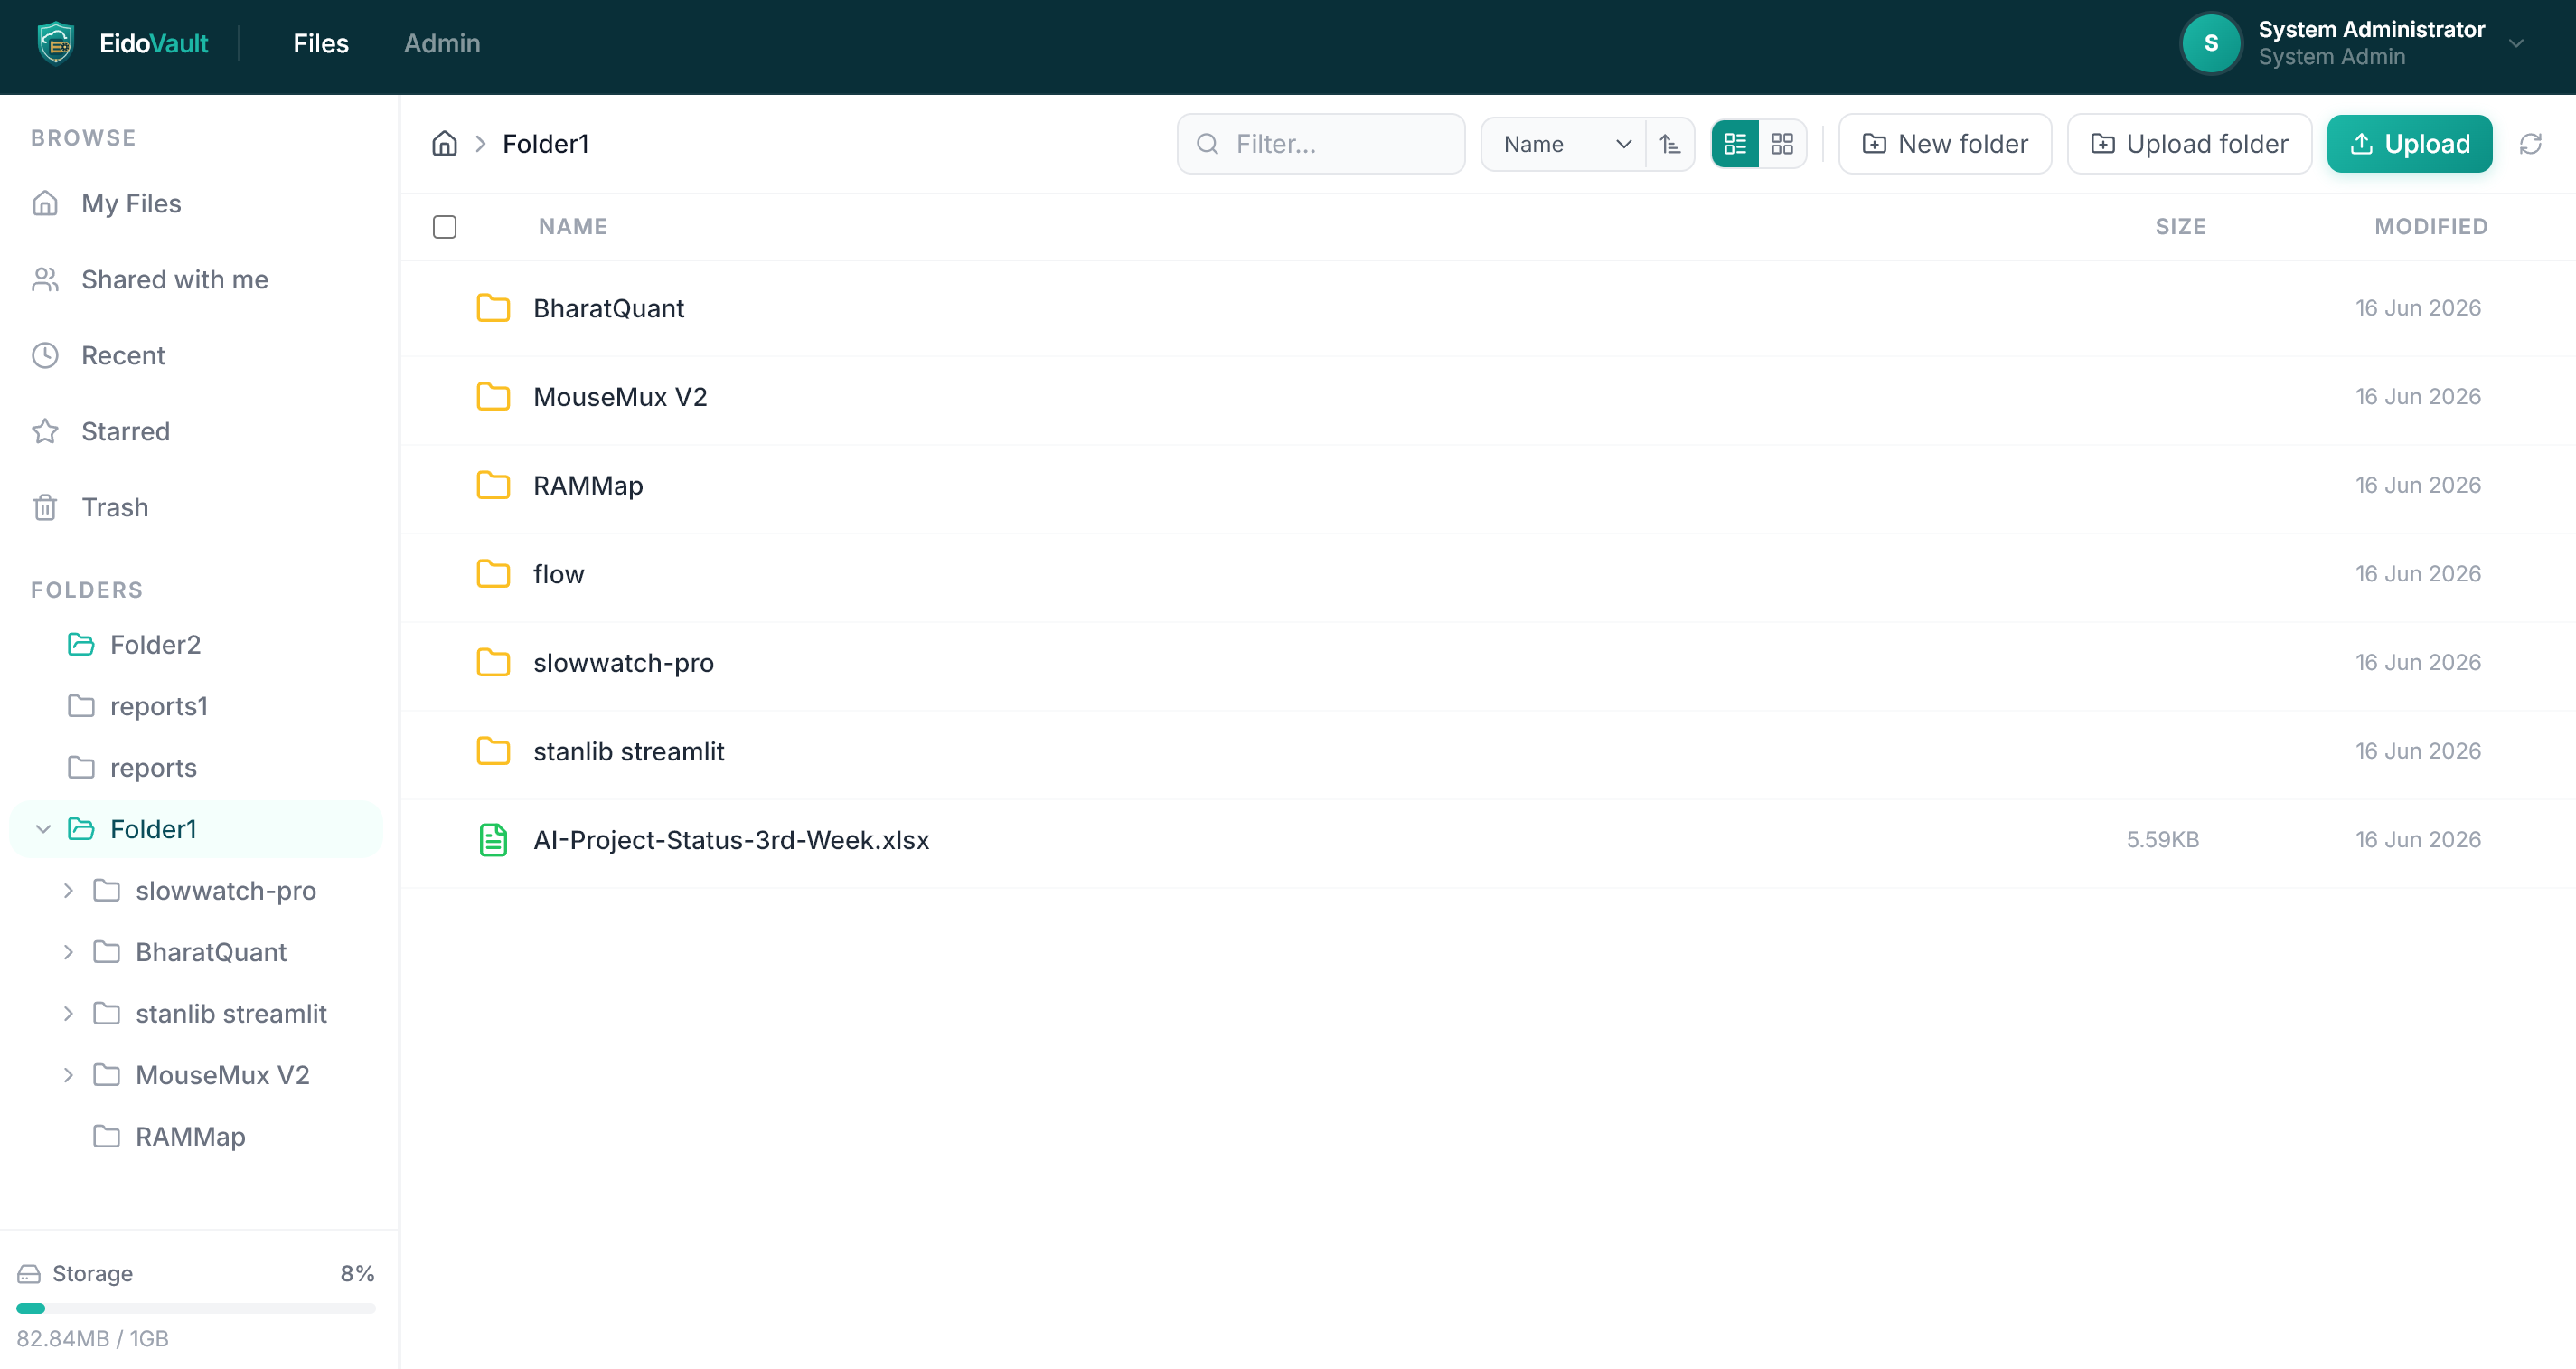Click the green Upload button
Viewport: 2576px width, 1369px height.
[2409, 144]
